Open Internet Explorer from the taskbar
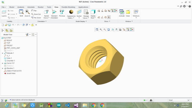Screen dimensions: 192x108 [6, 105]
